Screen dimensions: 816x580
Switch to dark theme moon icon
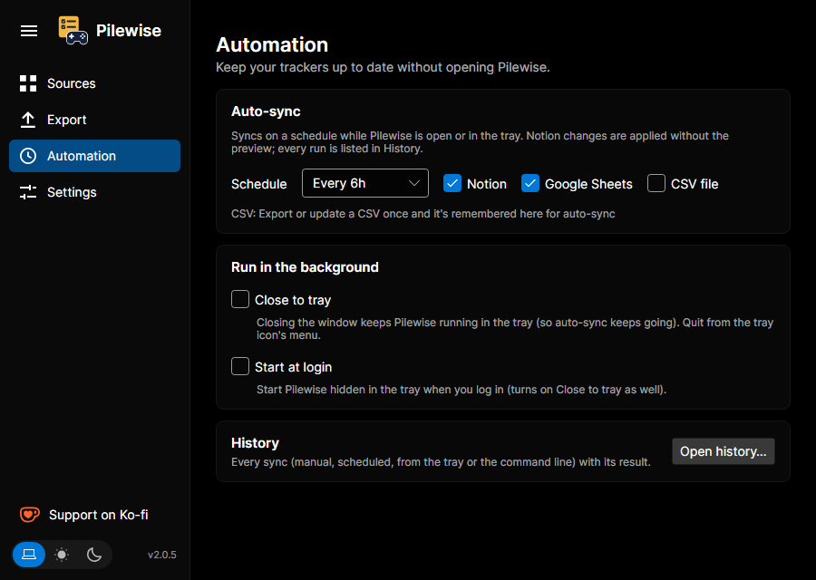[x=94, y=555]
